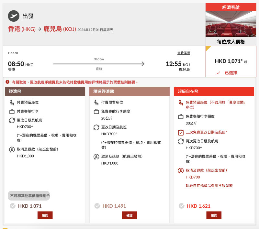The image size is (259, 229).
Task: Click seat icon in 精選經濟飛 column
Action: tap(96, 102)
